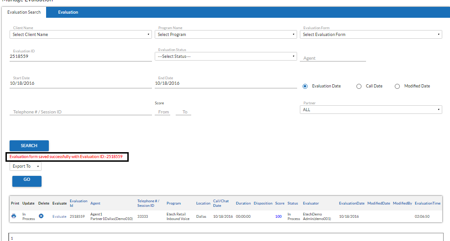Open the Partner ALL dropdown
The image size is (450, 241).
pyautogui.click(x=371, y=109)
